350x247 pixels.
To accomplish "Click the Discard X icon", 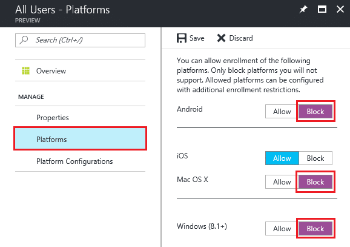I will [221, 38].
